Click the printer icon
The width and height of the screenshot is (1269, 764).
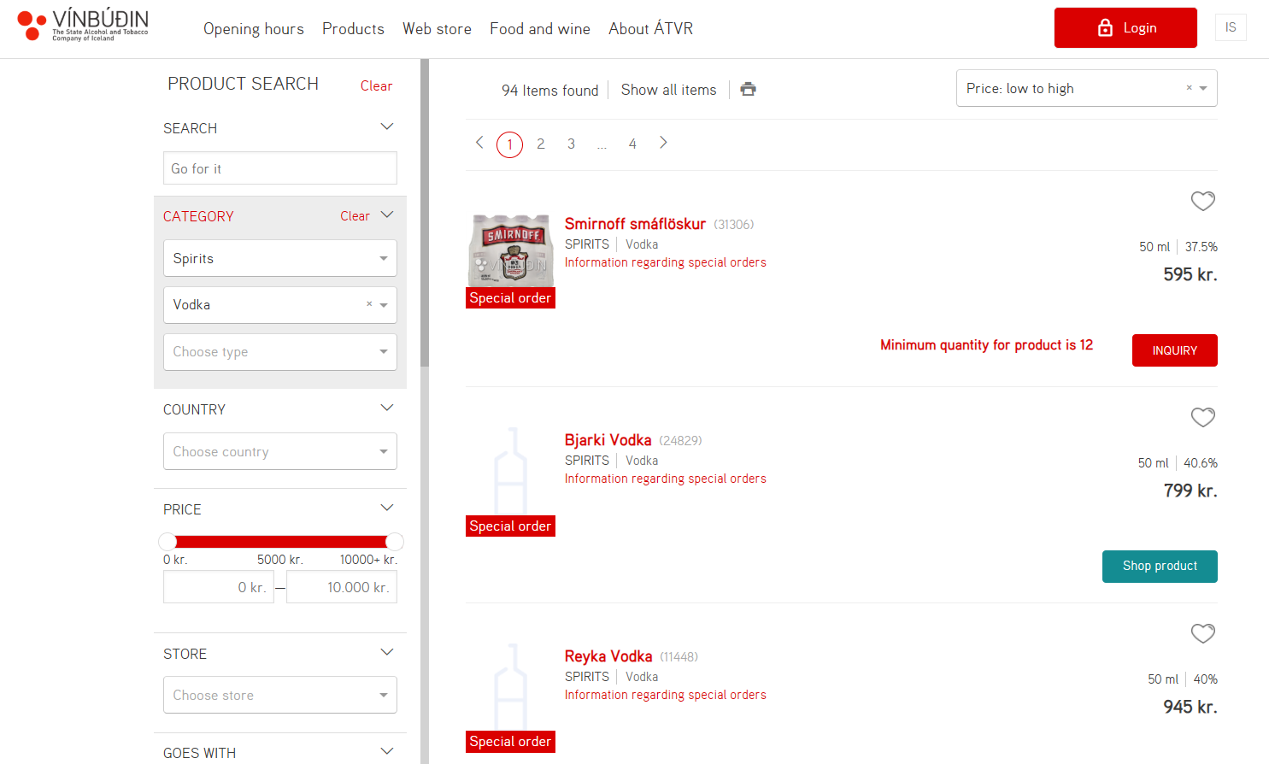748,89
